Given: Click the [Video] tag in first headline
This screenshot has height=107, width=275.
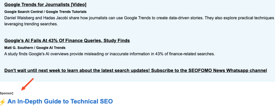Looking at the screenshot, I should [x=79, y=5].
